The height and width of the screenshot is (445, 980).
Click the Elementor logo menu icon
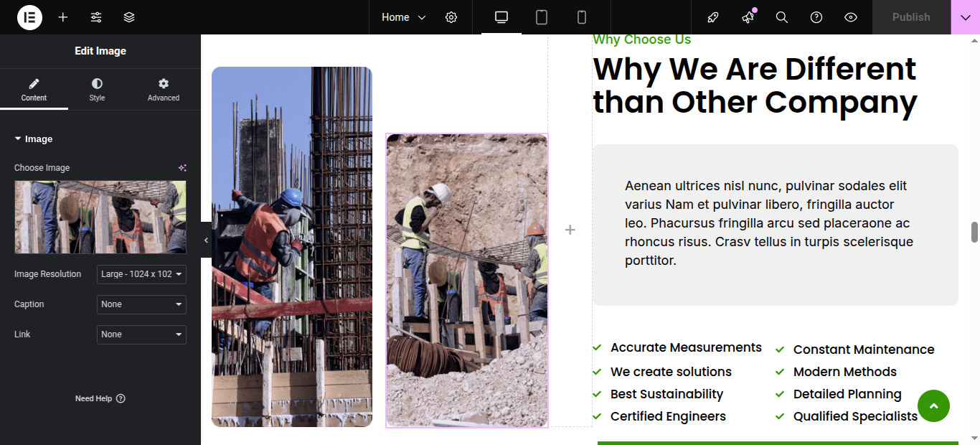[29, 17]
